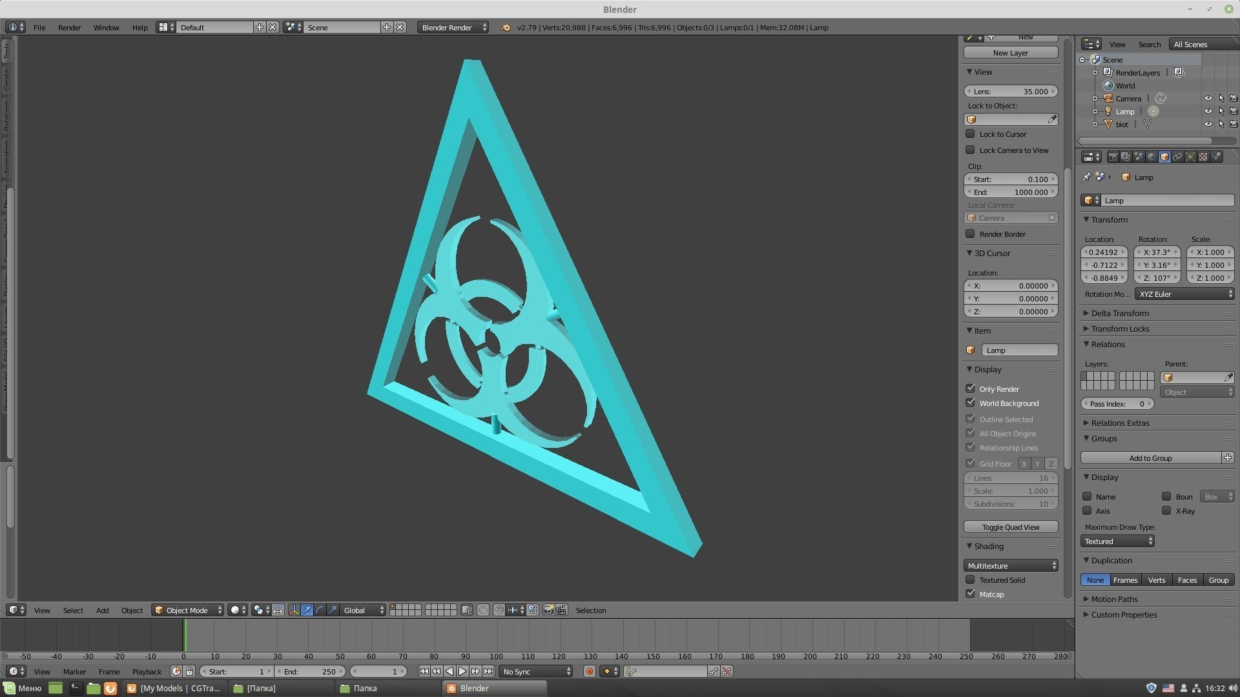This screenshot has height=697, width=1240.
Task: Open the Render menu
Action: tap(69, 28)
